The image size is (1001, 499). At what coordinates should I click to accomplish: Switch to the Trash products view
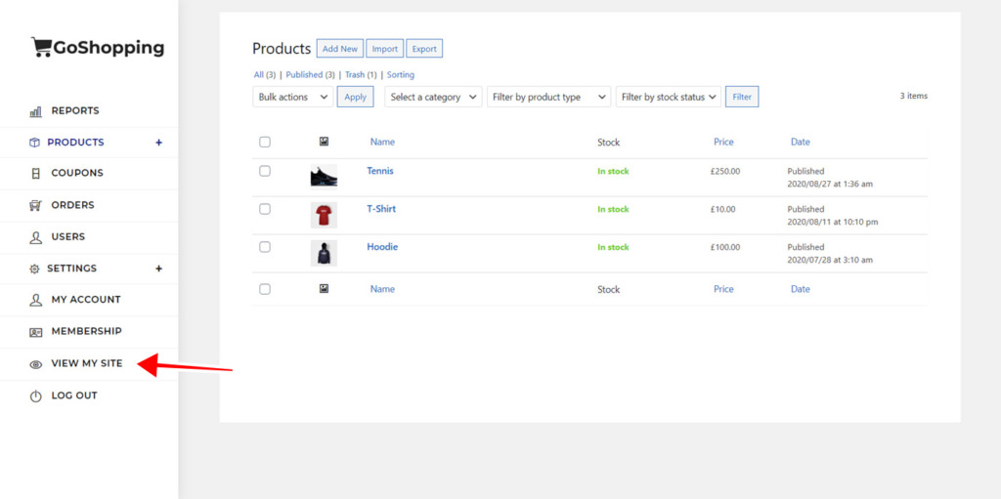pos(355,75)
